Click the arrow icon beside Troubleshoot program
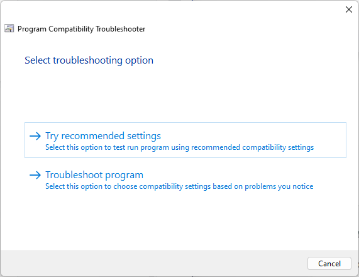Screen dimensions: 359x277 pyautogui.click(x=35, y=175)
